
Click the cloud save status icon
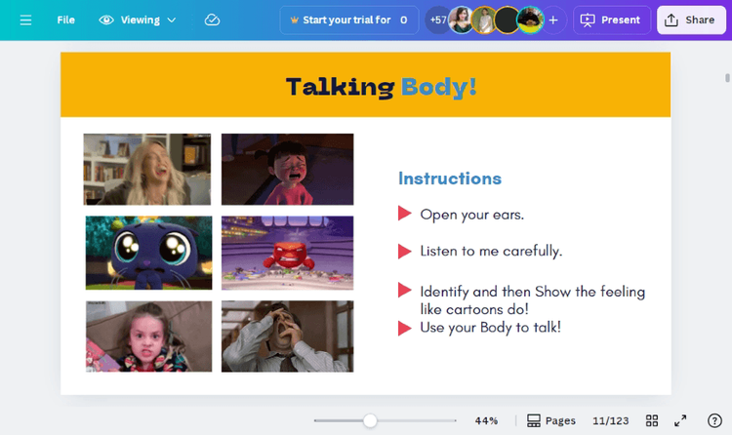(x=212, y=20)
